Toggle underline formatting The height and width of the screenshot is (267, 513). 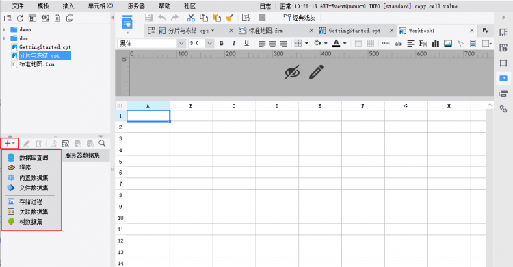point(247,43)
